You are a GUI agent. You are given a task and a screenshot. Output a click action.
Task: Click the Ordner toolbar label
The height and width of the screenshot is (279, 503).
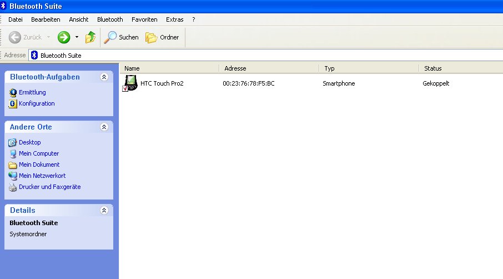coord(169,37)
